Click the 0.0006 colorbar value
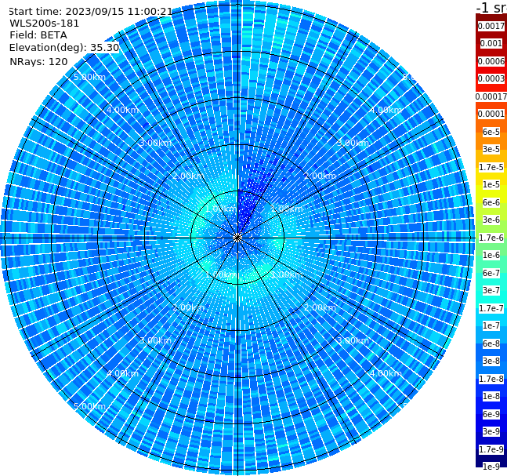 [491, 61]
